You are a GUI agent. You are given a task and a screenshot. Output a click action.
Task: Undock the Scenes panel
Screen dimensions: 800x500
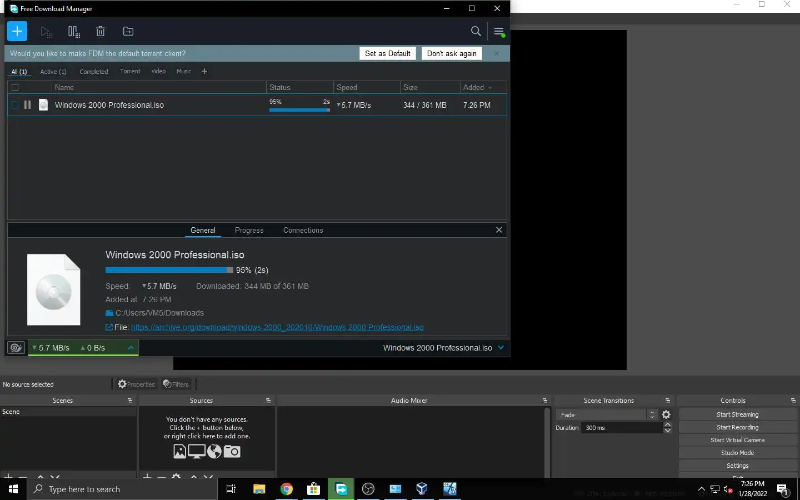(x=130, y=401)
